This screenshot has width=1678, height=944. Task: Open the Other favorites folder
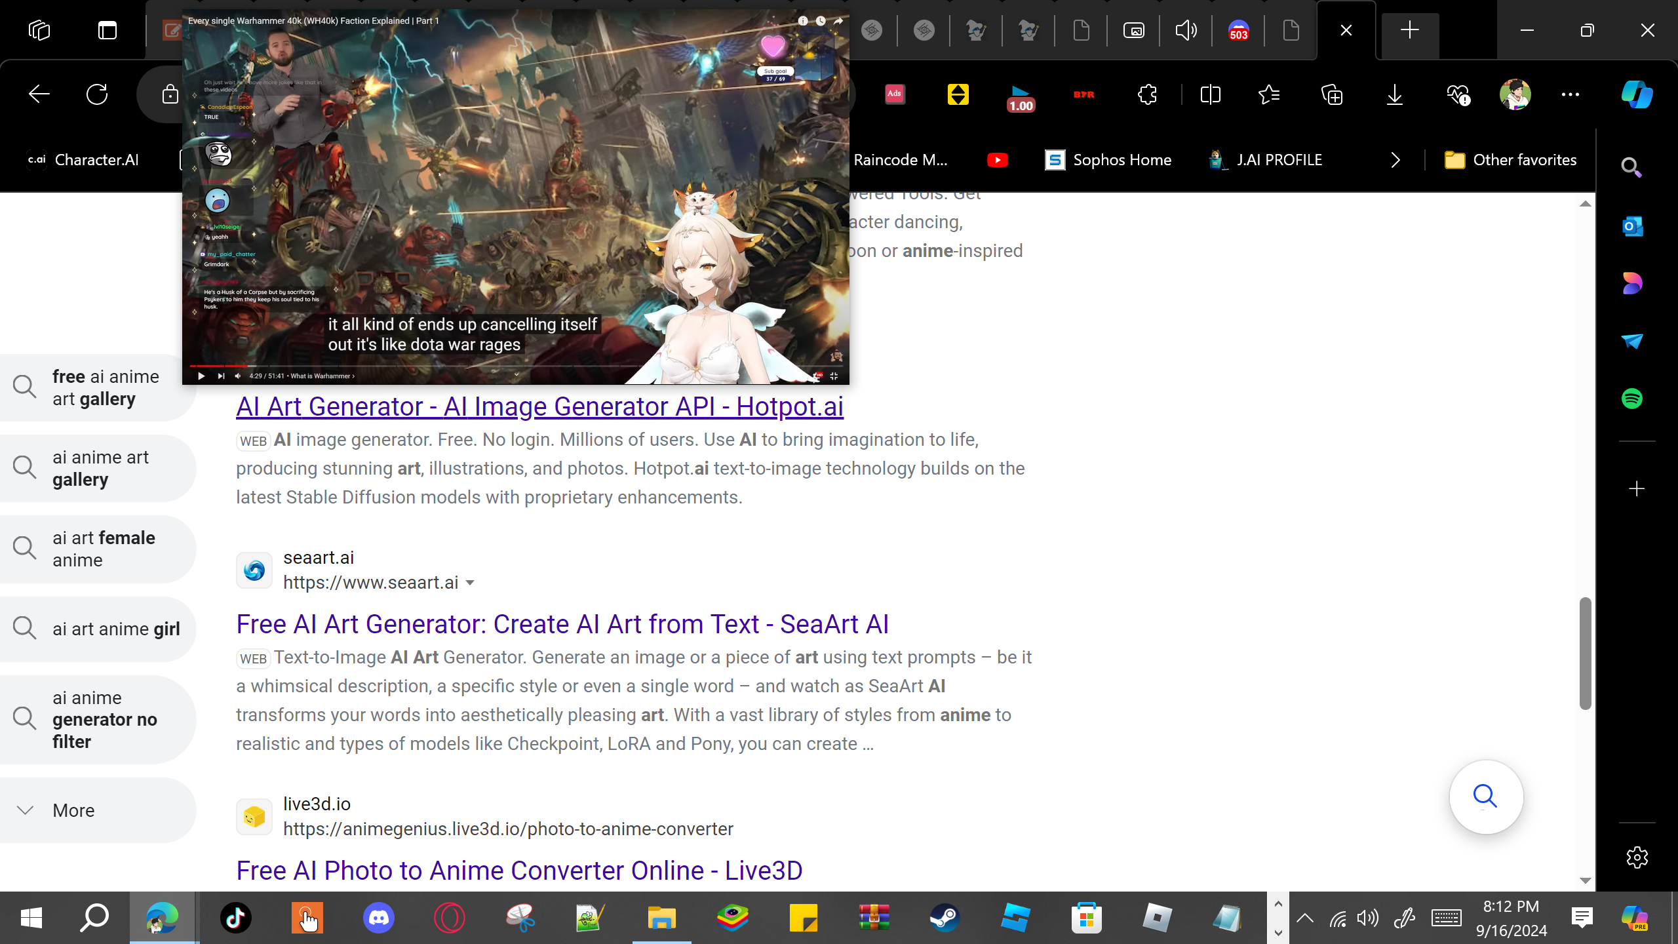pos(1511,160)
